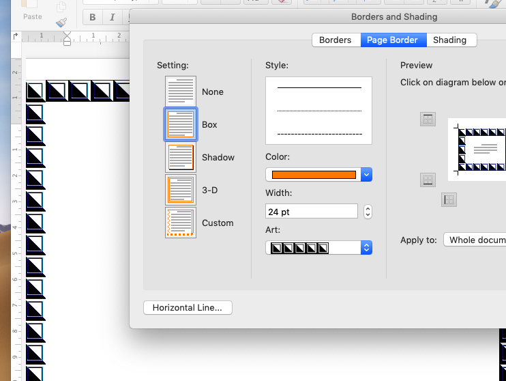
Task: Click the Paste label in ribbon
Action: click(33, 16)
